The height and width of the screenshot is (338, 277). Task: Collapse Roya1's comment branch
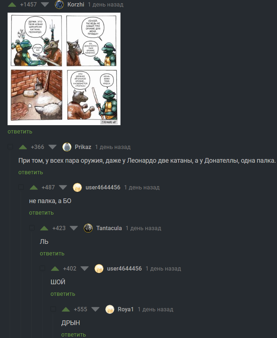tap(53, 309)
